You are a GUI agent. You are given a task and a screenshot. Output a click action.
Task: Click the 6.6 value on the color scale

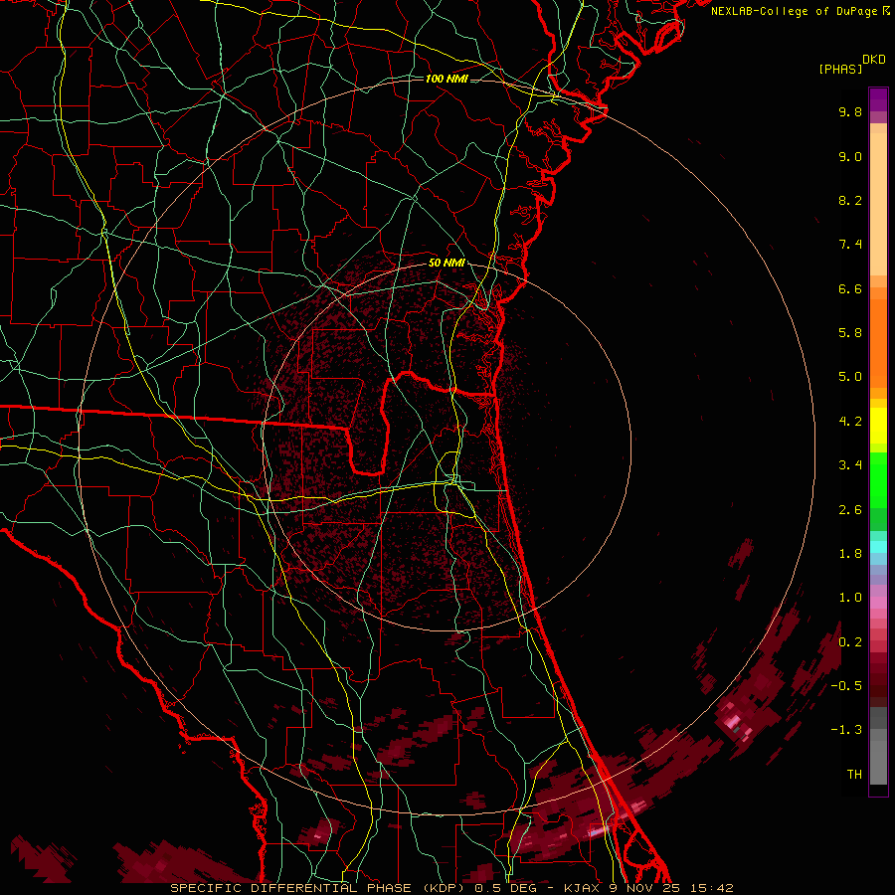point(850,289)
